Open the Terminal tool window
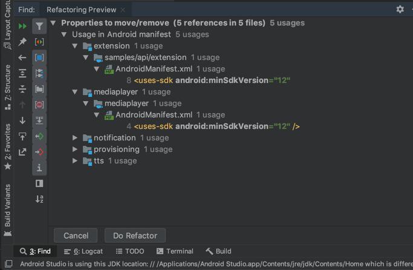Image resolution: width=413 pixels, height=270 pixels. 175,251
